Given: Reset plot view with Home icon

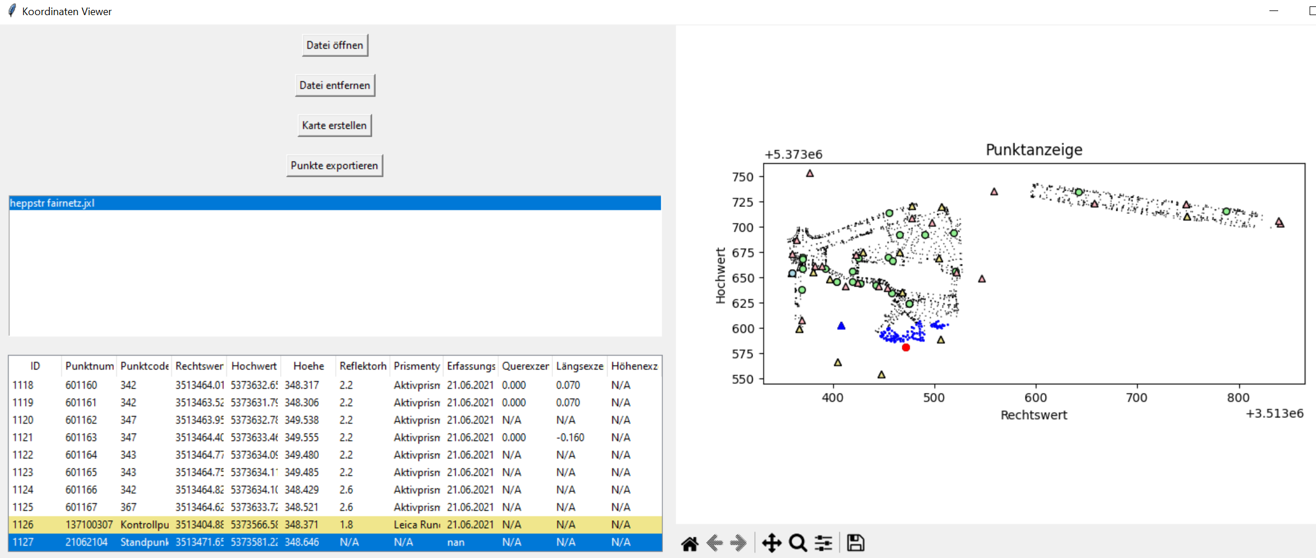Looking at the screenshot, I should click(690, 543).
